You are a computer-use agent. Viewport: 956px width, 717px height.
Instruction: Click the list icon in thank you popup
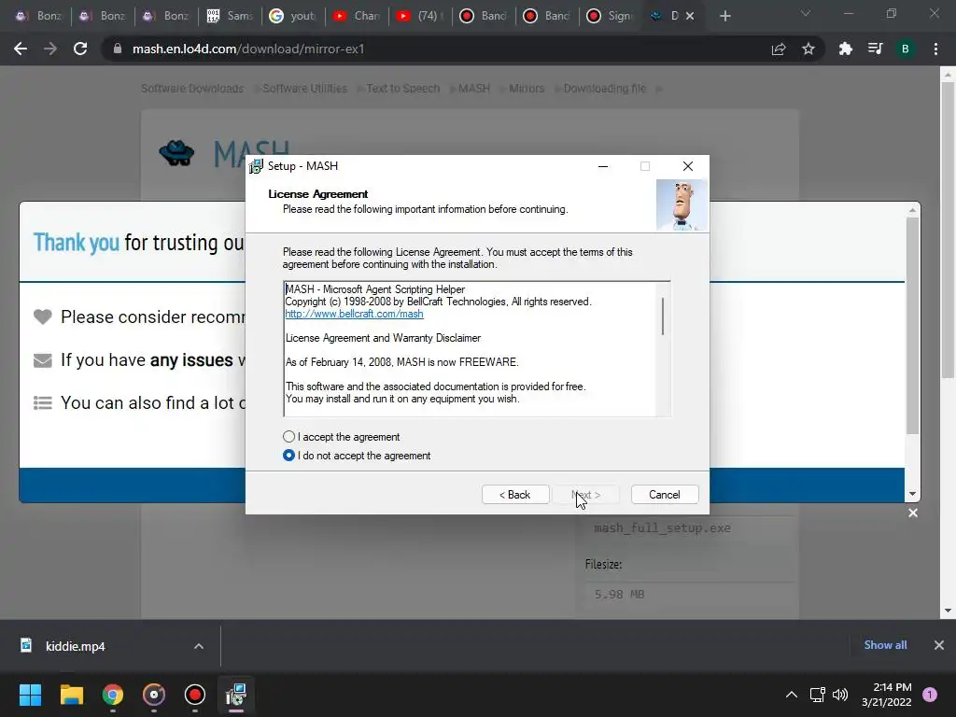(x=43, y=403)
